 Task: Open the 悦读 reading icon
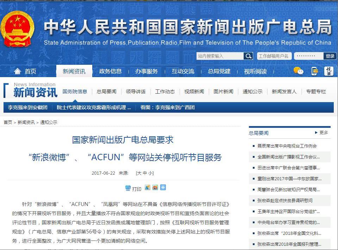tap(328, 71)
